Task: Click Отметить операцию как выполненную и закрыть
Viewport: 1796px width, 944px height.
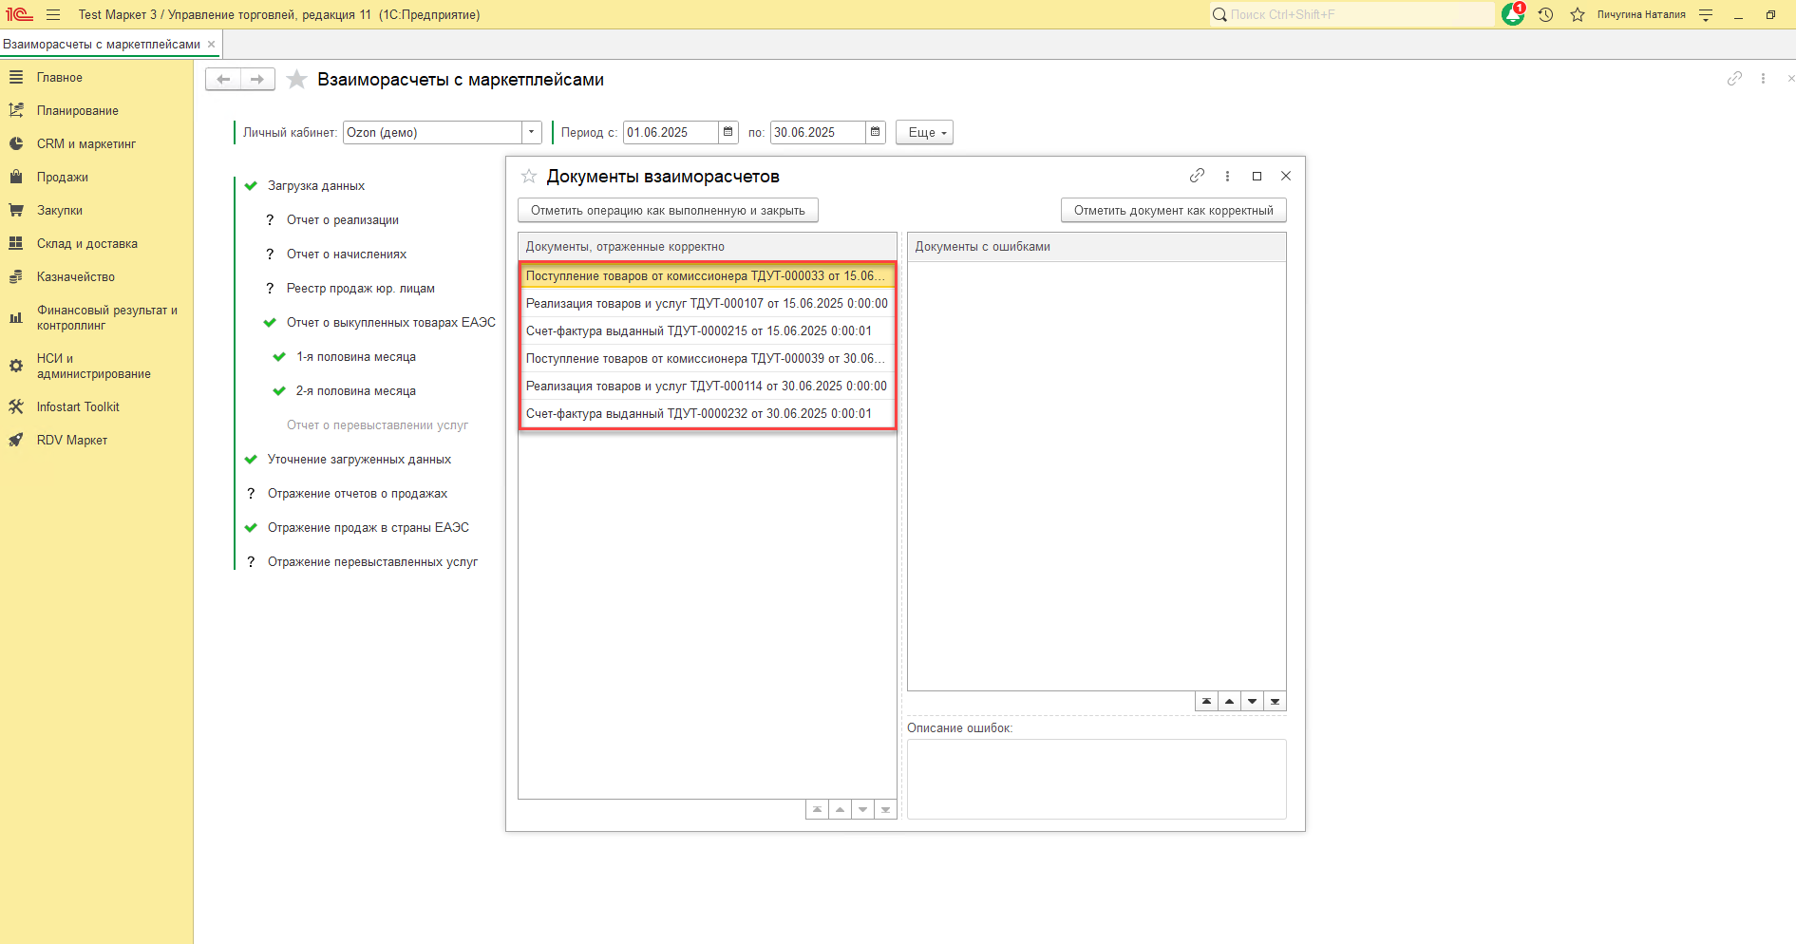Action: 668,211
